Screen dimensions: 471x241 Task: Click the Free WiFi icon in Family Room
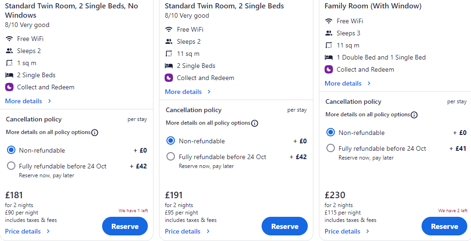(329, 21)
